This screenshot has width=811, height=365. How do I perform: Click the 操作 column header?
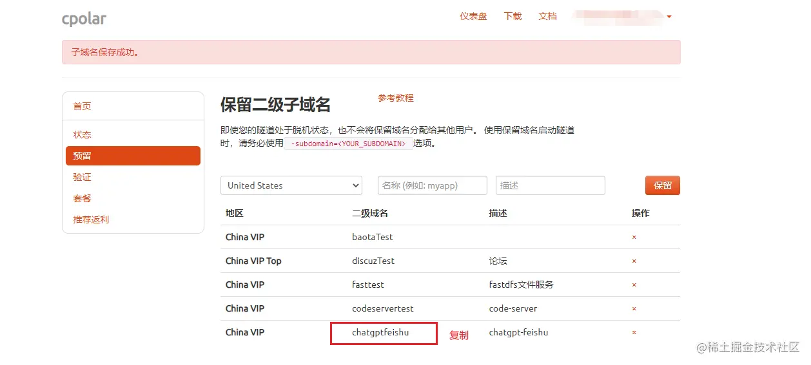coord(640,213)
